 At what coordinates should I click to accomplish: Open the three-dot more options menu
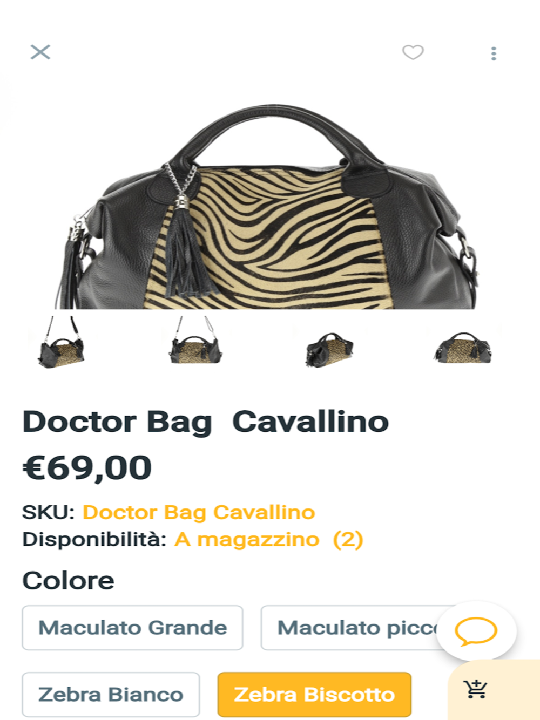[x=494, y=53]
